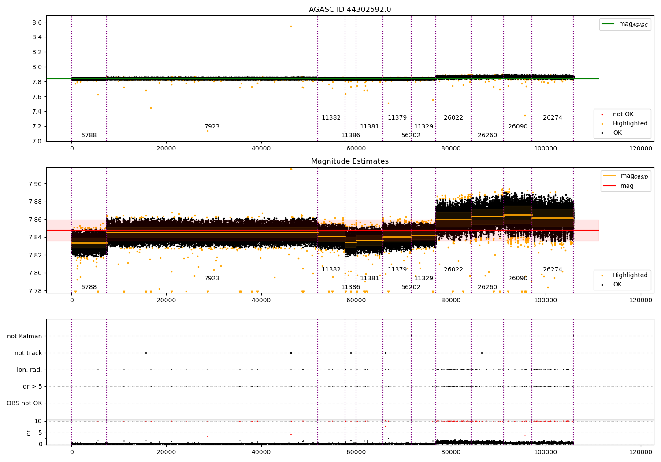Click the 7.90 tick on middle y-axis
The height and width of the screenshot is (462, 661).
tap(35, 184)
